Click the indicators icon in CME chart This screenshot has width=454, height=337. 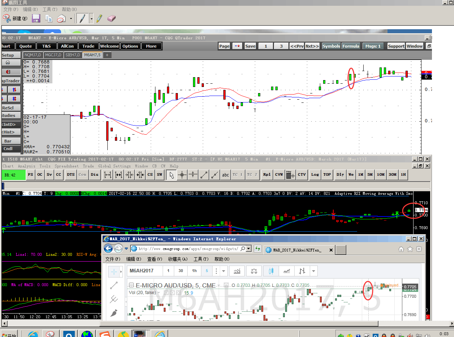click(237, 271)
